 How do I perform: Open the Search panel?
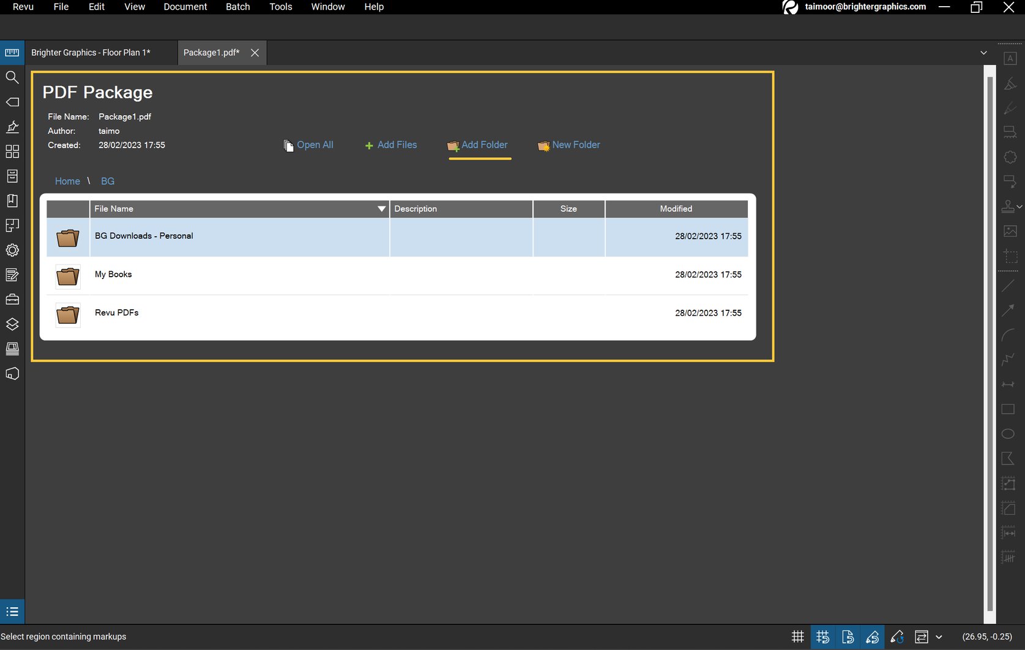12,77
